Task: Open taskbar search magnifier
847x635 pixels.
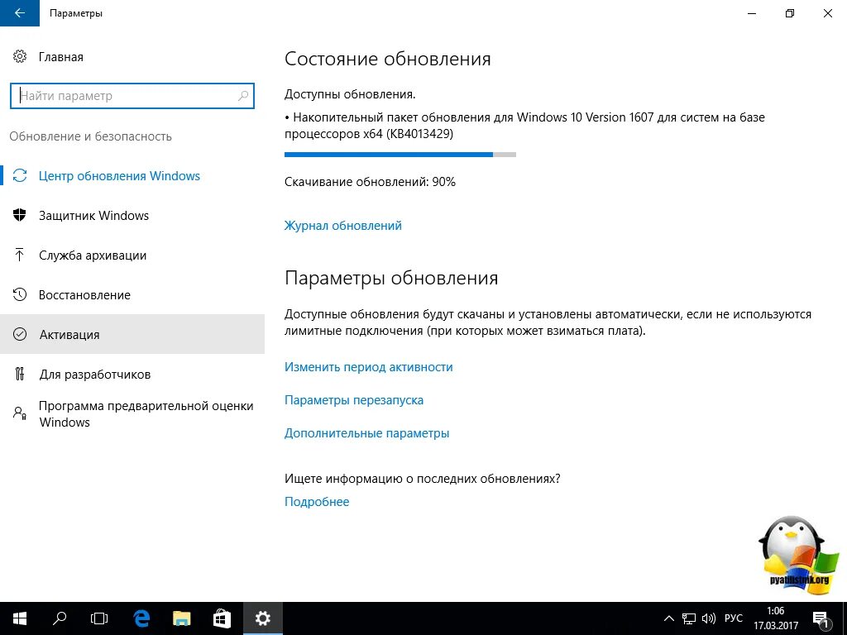Action: coord(60,618)
